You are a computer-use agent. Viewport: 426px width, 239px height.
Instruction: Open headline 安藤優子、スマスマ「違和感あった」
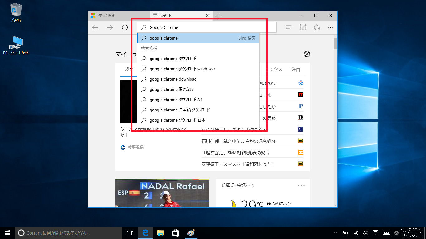point(238,164)
